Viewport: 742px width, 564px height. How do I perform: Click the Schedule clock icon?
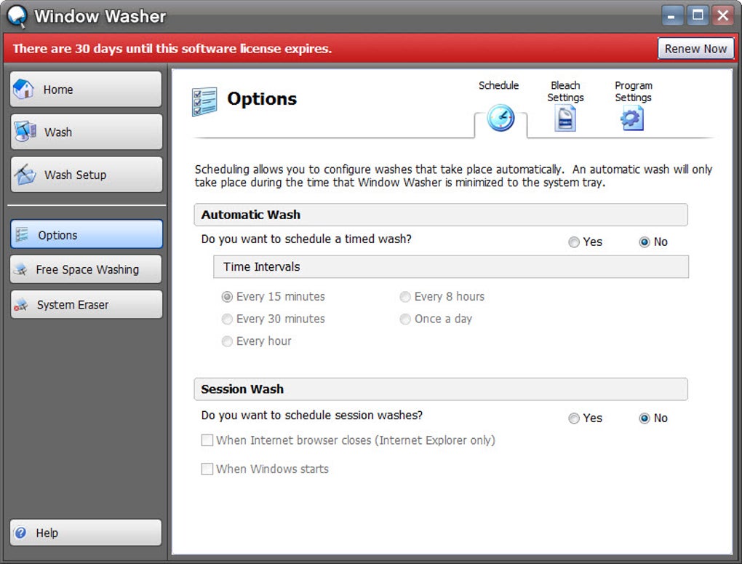pos(500,118)
